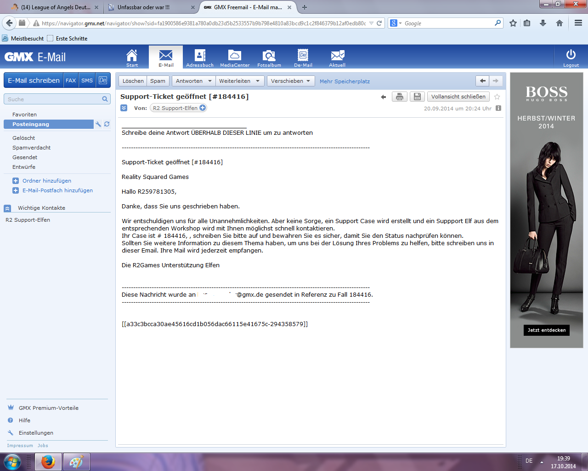Expand the Weiterleiten dropdown arrow
This screenshot has height=471, width=588.
[258, 81]
